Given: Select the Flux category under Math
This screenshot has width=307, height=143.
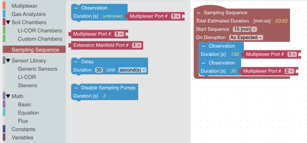Looking at the screenshot, I should click(x=23, y=121).
